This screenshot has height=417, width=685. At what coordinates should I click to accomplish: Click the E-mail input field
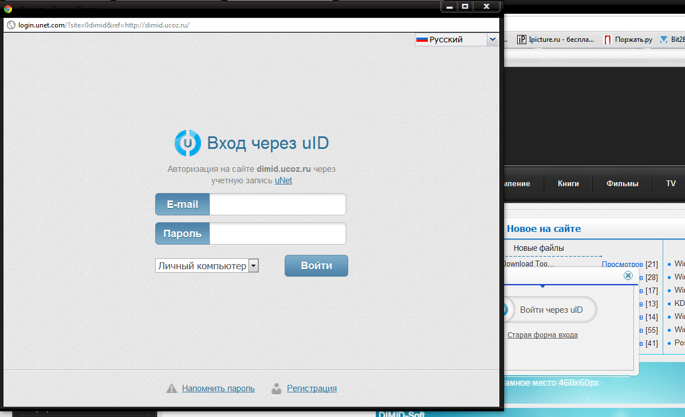pos(278,204)
